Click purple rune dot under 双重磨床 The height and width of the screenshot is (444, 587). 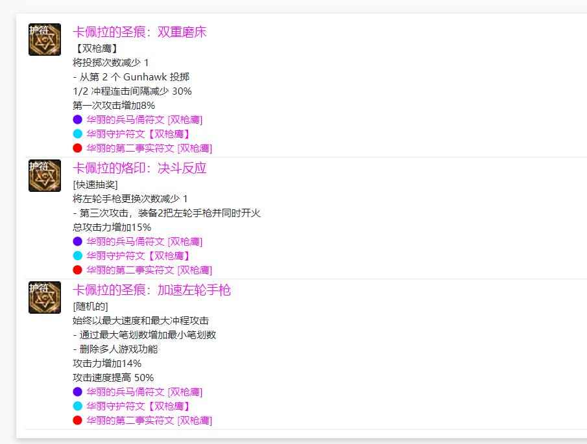77,120
